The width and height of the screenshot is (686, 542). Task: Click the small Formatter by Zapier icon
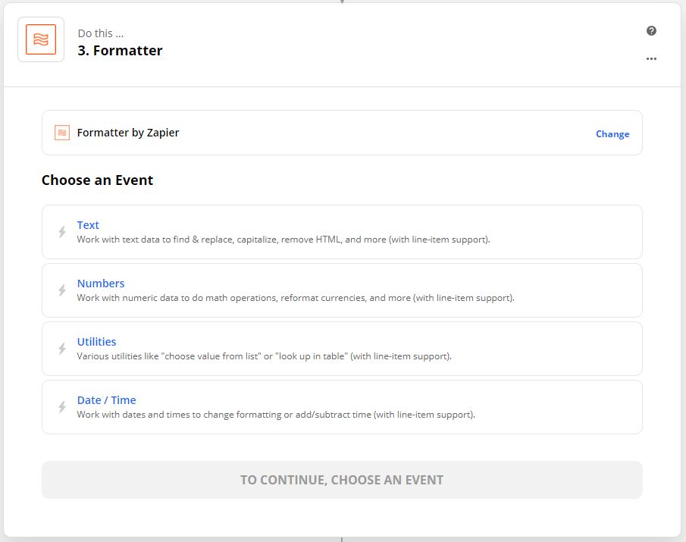[62, 133]
